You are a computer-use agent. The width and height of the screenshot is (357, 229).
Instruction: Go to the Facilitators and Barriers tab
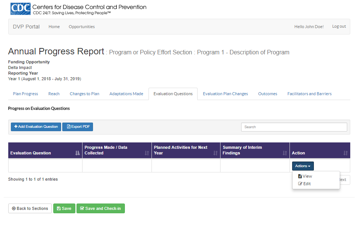pos(309,94)
